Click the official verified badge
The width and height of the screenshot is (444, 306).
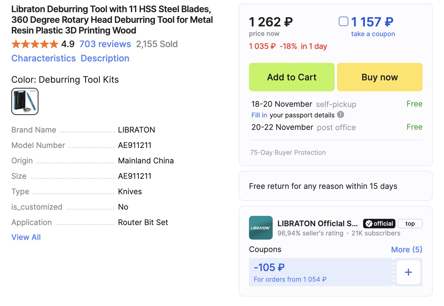(x=379, y=224)
